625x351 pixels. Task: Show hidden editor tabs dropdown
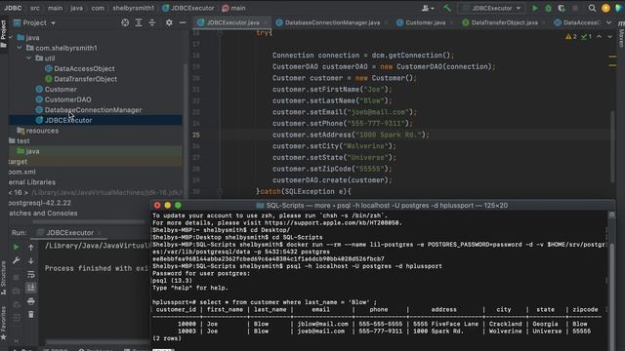tap(608, 22)
